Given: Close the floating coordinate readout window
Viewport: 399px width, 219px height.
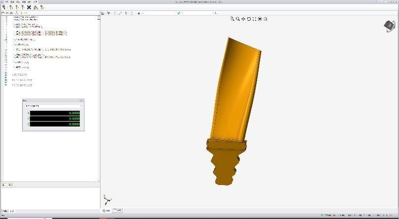Looking at the screenshot, I should [x=82, y=100].
